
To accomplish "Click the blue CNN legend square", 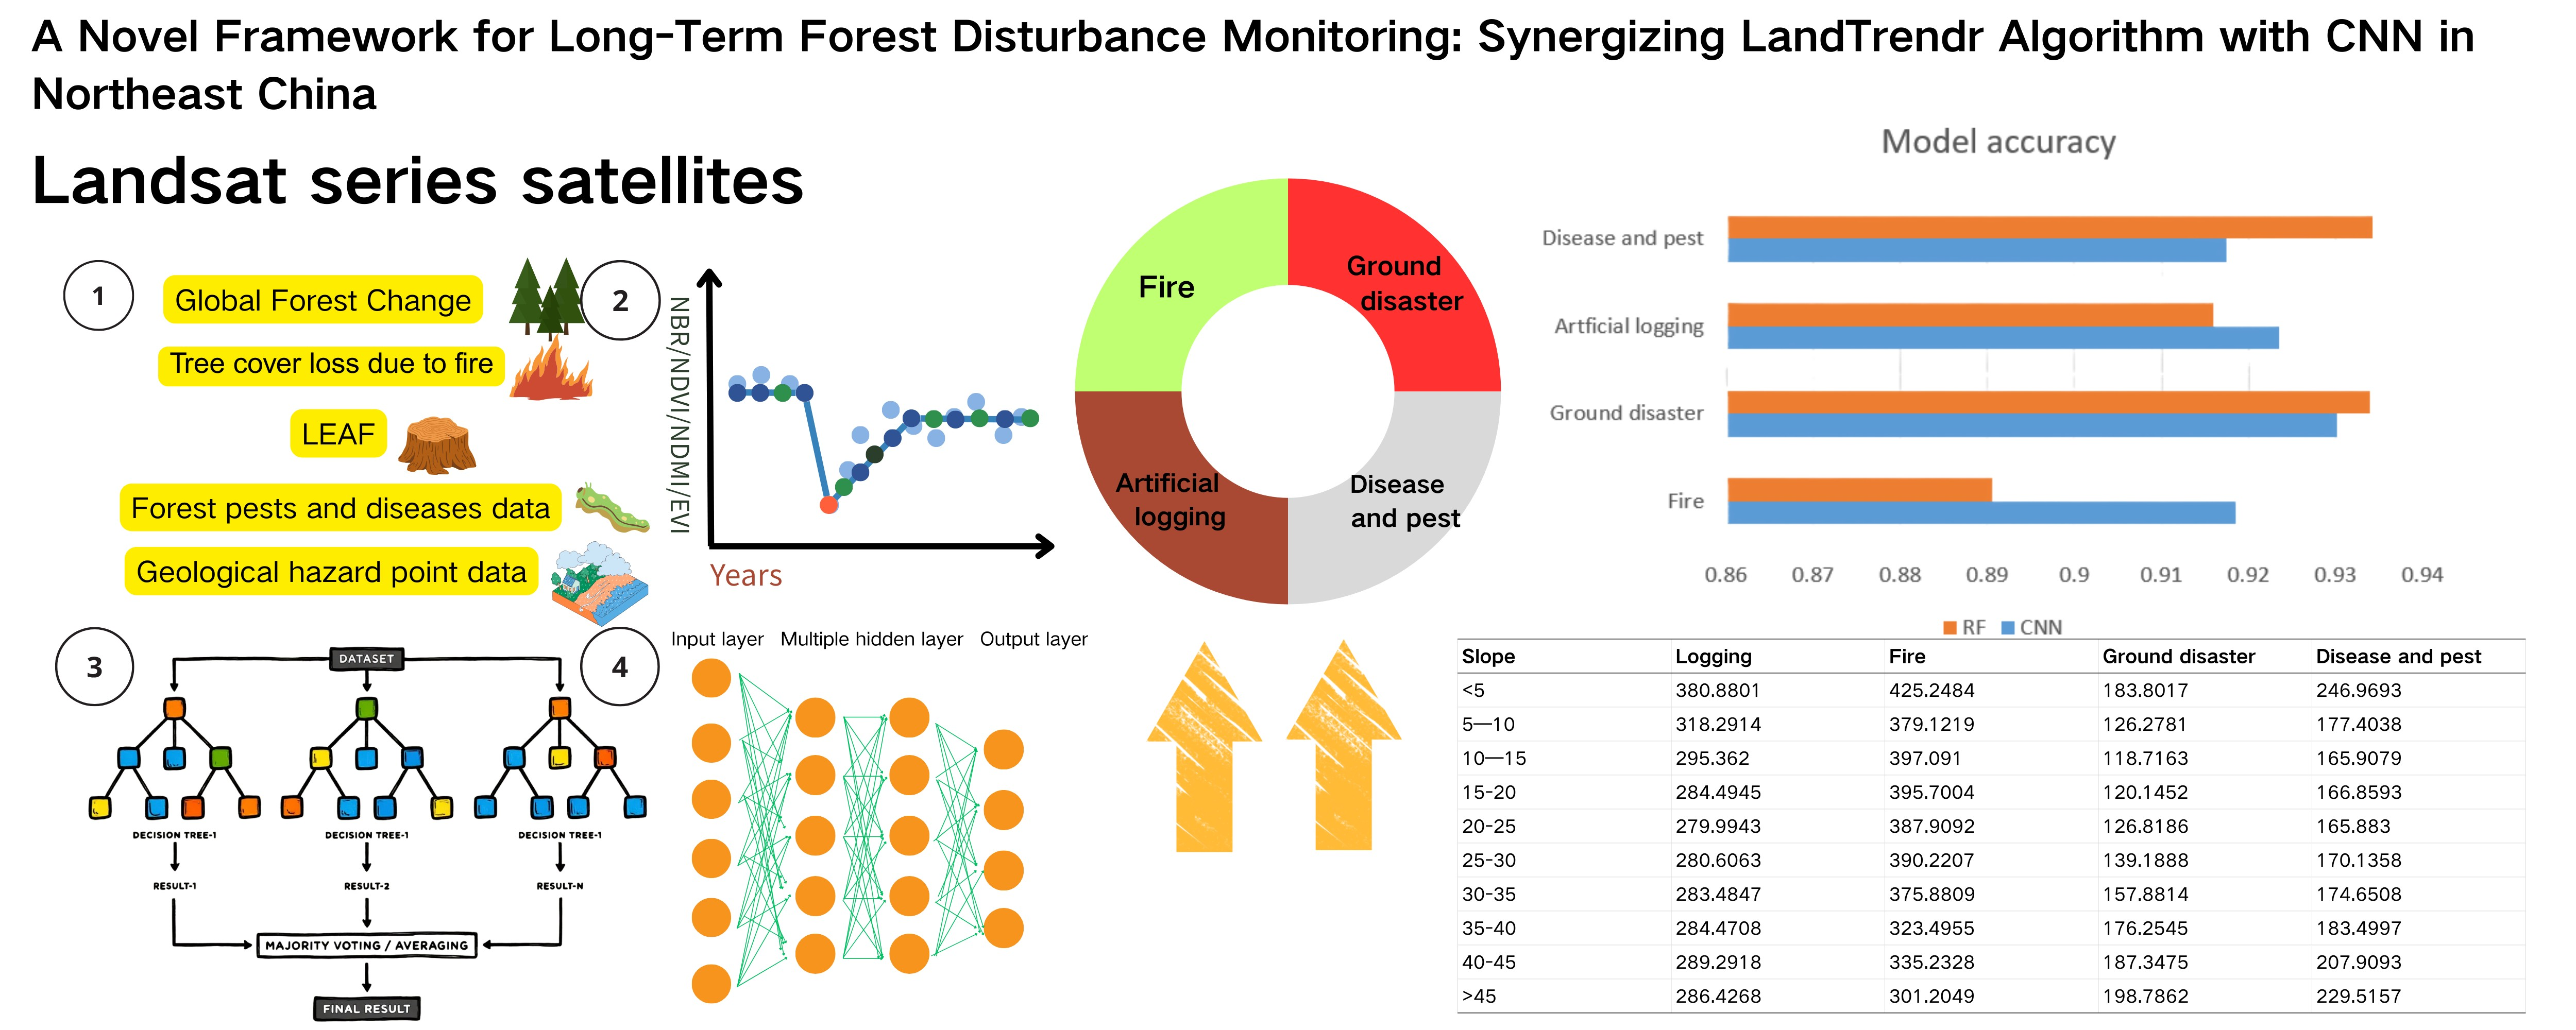I will coord(2007,628).
